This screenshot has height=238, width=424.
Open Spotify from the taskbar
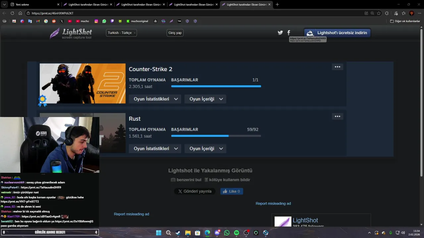(x=237, y=233)
